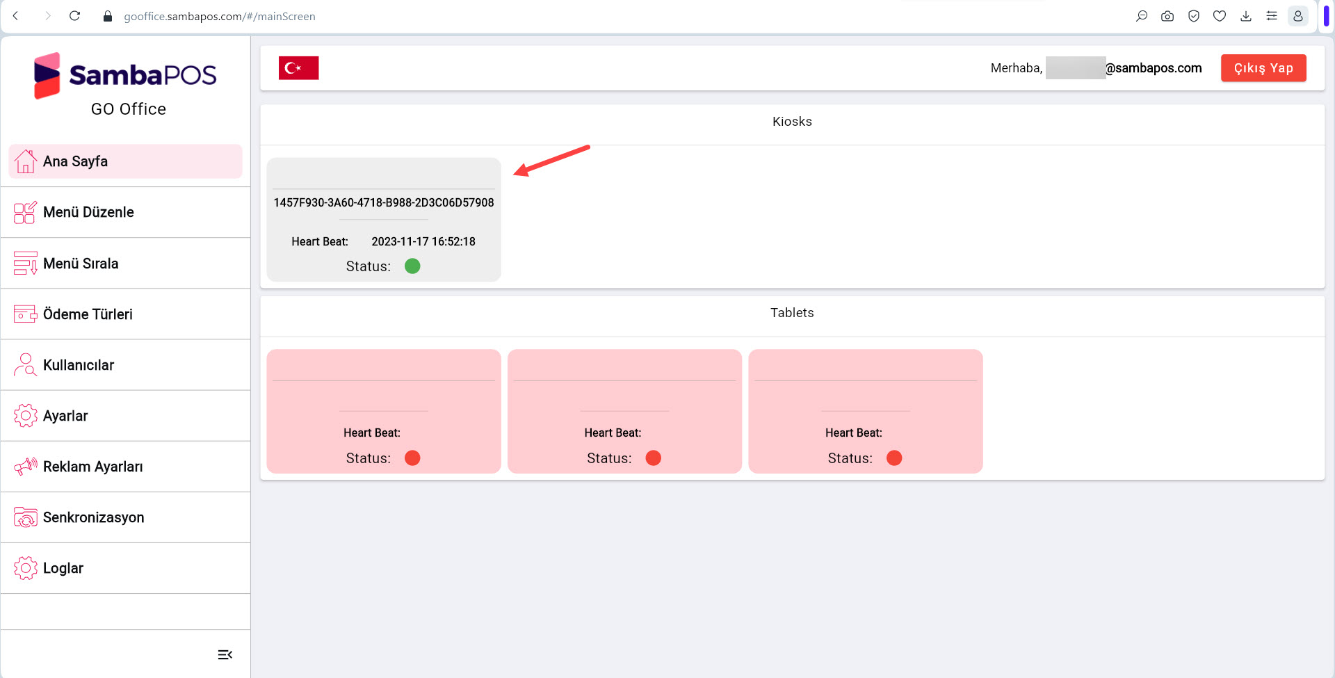The image size is (1335, 678).
Task: Open logs via the Loglar gear icon
Action: pyautogui.click(x=26, y=567)
